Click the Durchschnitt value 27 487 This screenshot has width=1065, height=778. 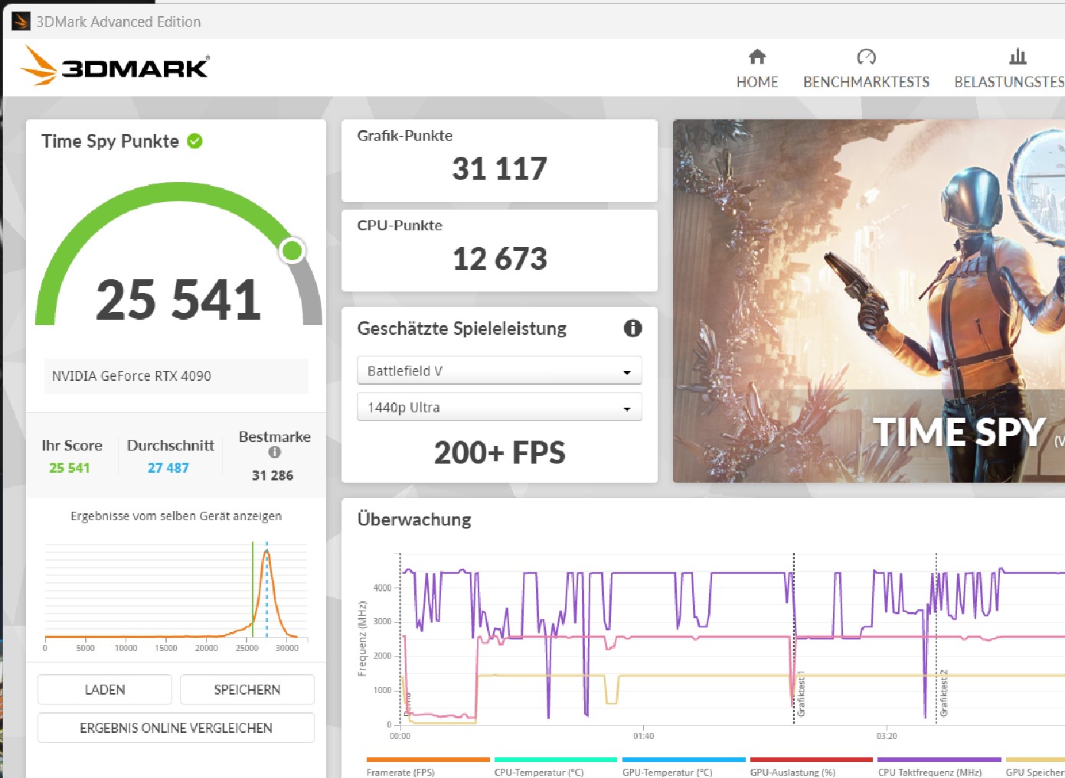click(168, 467)
